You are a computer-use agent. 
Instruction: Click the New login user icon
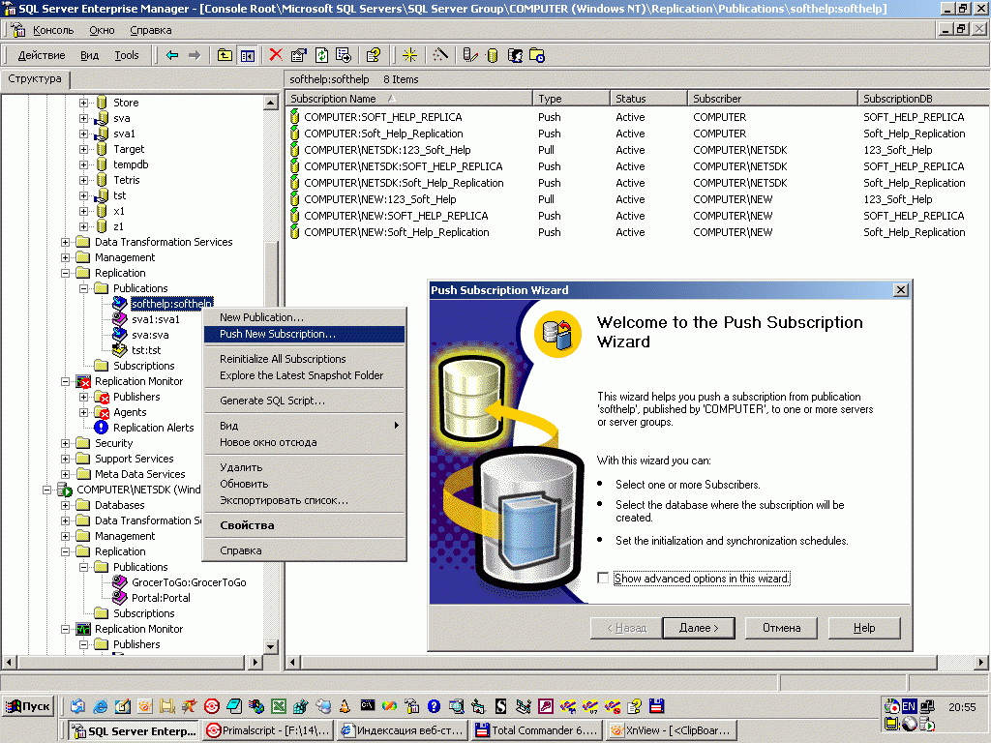(x=515, y=55)
